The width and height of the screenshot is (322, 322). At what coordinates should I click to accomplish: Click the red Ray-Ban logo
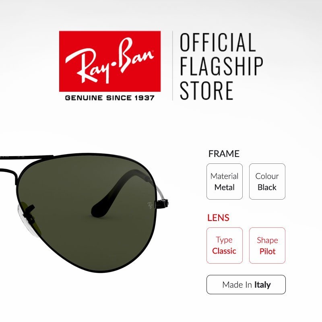110,61
